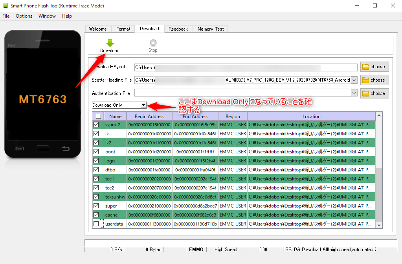Click super begin address 0x0000000021000000
Screen dimensions: 402x264
pos(149,206)
